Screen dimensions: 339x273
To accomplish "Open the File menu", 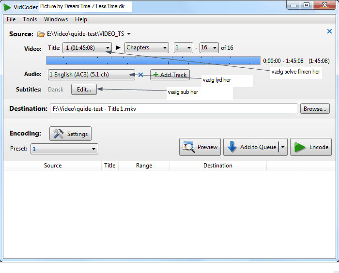I will [11, 19].
